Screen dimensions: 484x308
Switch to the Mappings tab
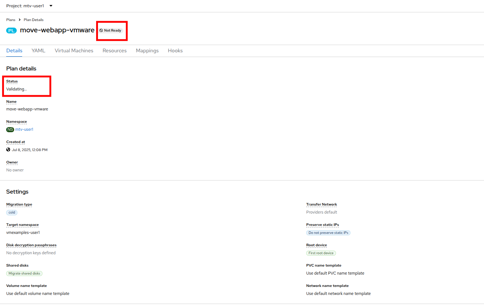pos(147,51)
